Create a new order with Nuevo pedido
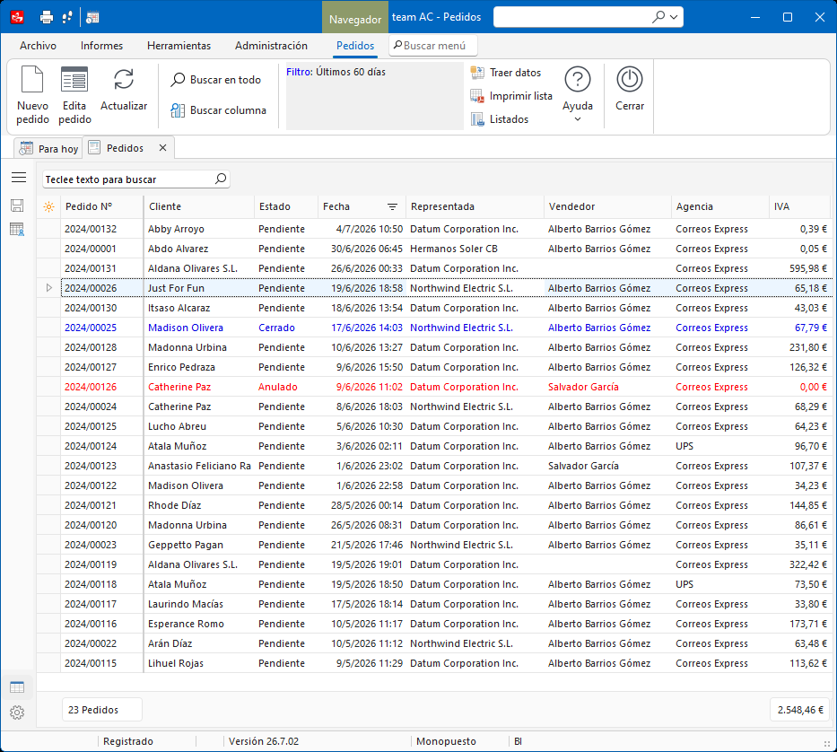Image resolution: width=837 pixels, height=752 pixels. (32, 95)
